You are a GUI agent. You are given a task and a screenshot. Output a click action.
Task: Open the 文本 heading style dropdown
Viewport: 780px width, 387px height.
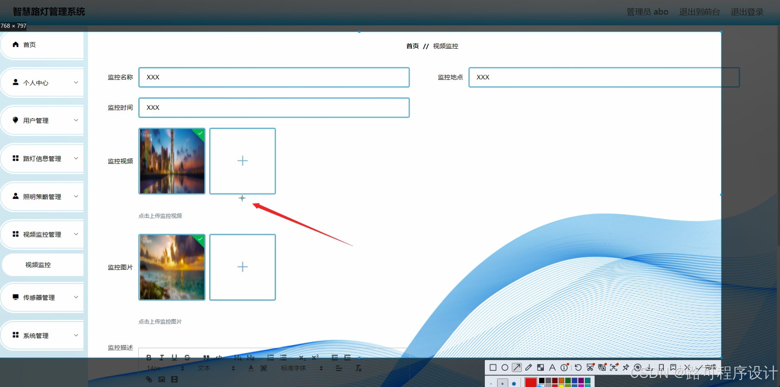[x=216, y=368]
